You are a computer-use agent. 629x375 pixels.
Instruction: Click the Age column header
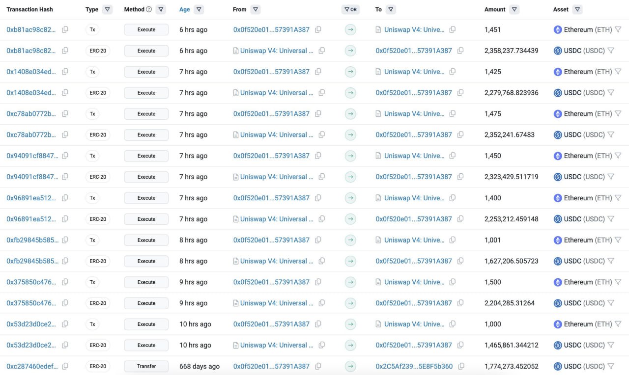(185, 9)
